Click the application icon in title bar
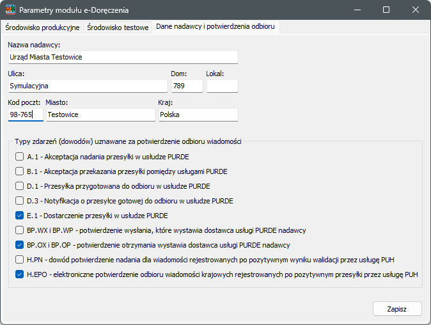Image resolution: width=431 pixels, height=325 pixels. (11, 10)
